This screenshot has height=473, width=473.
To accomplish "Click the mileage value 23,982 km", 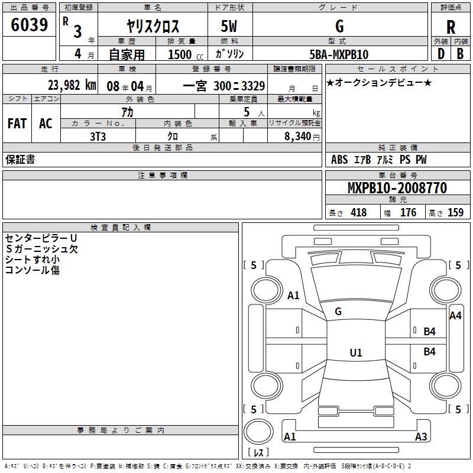I will tap(72, 85).
